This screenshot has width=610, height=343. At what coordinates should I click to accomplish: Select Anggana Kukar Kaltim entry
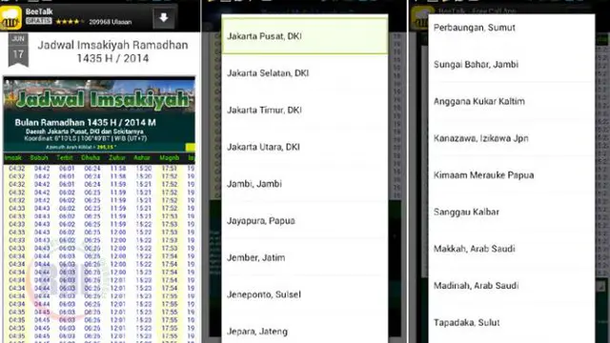click(x=512, y=102)
